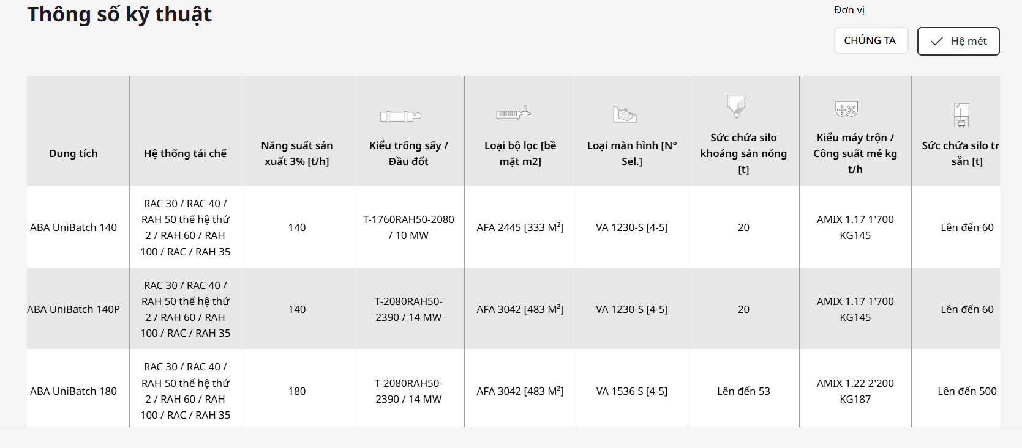Switch units to CHÚNG TA
The image size is (1022, 448).
coord(870,41)
